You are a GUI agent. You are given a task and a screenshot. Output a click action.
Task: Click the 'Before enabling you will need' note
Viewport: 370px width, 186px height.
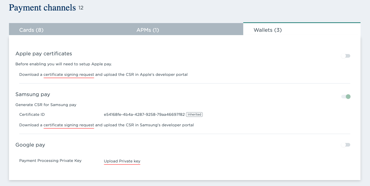click(64, 64)
